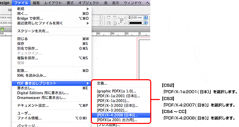239x127 pixels.
Task: Click the lower percentage dropdown arrows in the control bar
Action: pyautogui.click(x=100, y=23)
